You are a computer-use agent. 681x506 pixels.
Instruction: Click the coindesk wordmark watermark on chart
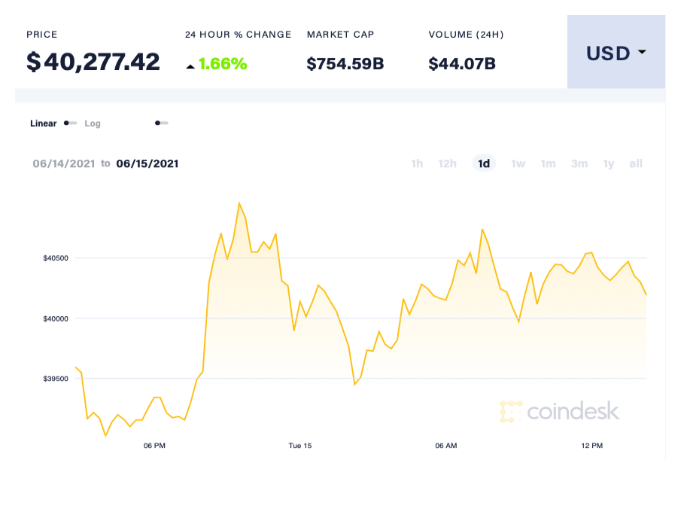pos(574,412)
